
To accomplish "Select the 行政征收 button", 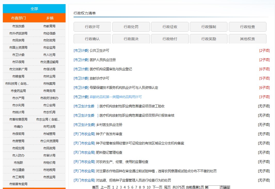I will pos(170,27).
